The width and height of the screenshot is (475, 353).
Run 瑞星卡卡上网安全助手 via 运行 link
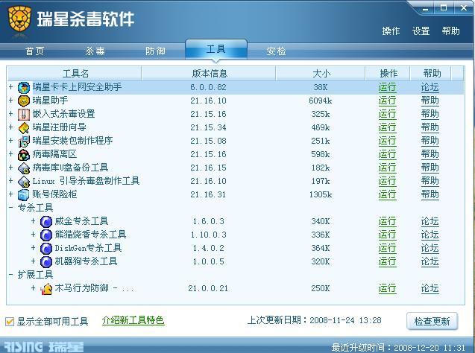387,87
